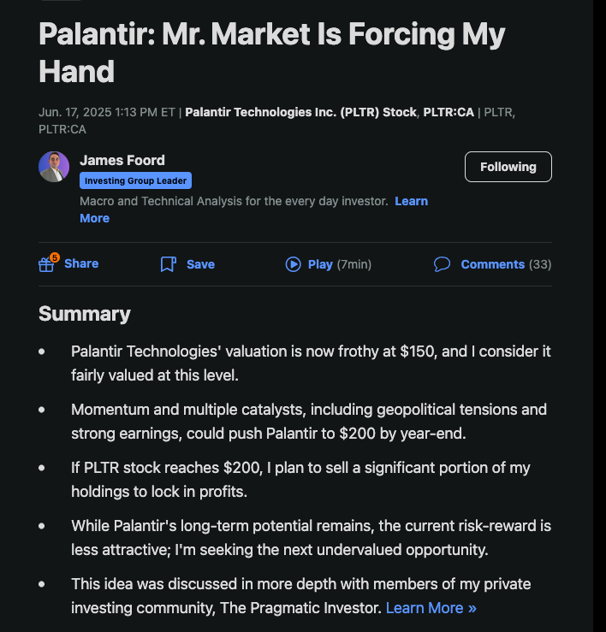606x632 pixels.
Task: Click Learn More next to author description
Action: click(253, 210)
